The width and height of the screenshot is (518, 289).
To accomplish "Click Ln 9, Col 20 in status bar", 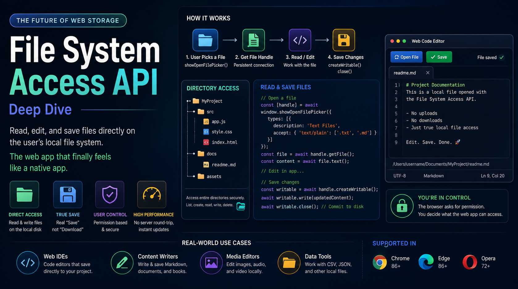I will click(493, 176).
